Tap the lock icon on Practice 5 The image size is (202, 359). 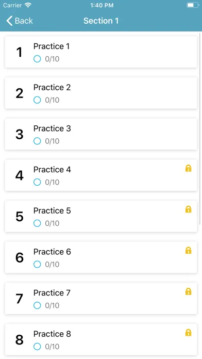coord(188,209)
